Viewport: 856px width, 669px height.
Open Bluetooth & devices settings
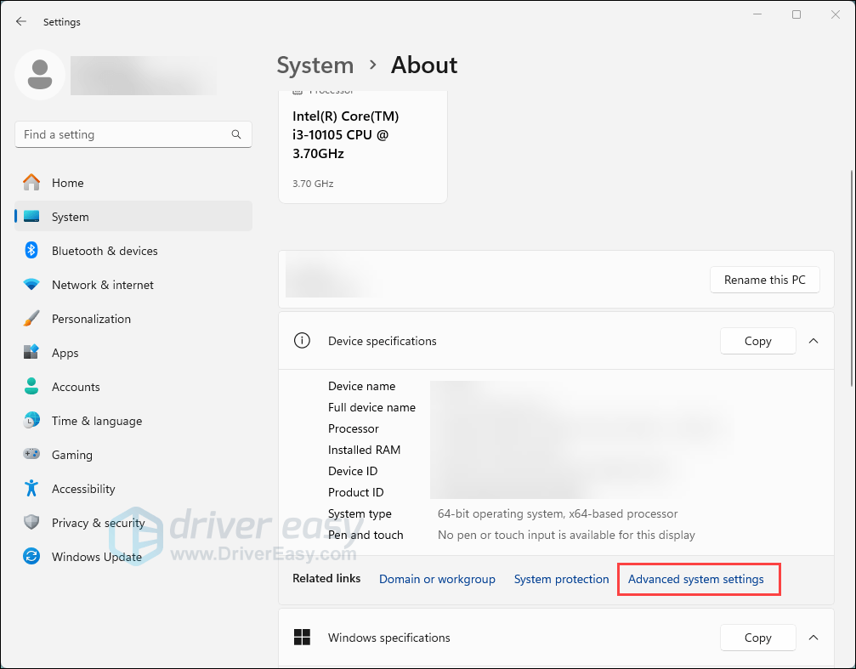pos(105,251)
